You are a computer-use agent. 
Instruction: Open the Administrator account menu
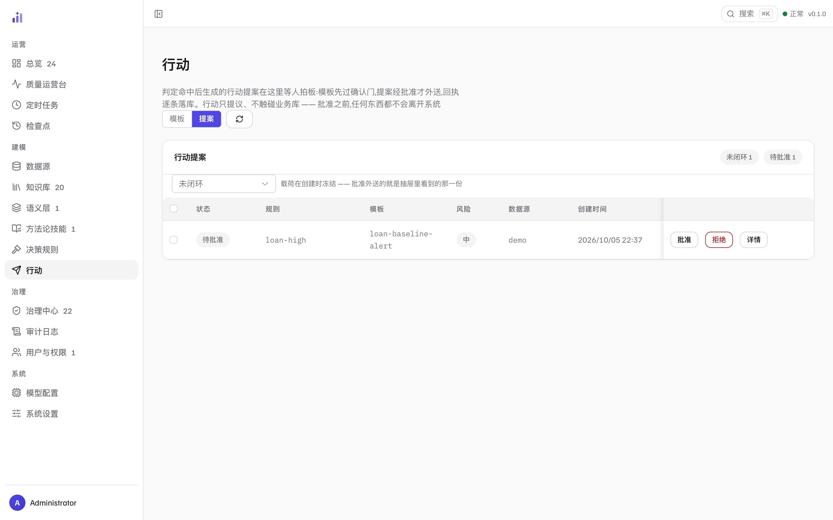[43, 503]
